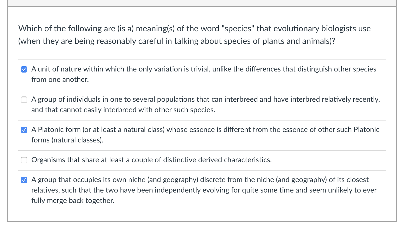Uncheck the 'unit of nature' answer checkbox
Image resolution: width=413 pixels, height=228 pixels.
point(24,69)
